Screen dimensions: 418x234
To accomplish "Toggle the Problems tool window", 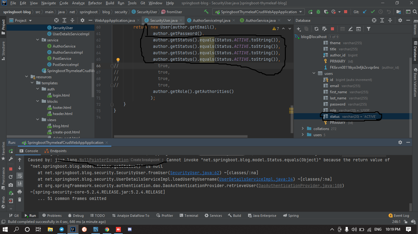I will pos(52,216).
